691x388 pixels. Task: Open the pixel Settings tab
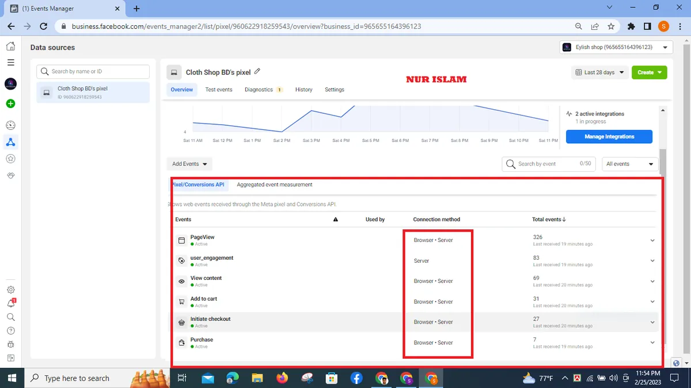click(335, 90)
